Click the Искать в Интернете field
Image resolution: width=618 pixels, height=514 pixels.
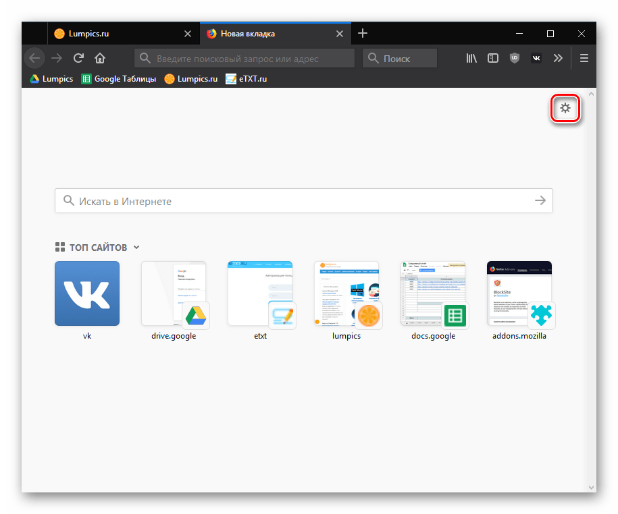point(297,201)
